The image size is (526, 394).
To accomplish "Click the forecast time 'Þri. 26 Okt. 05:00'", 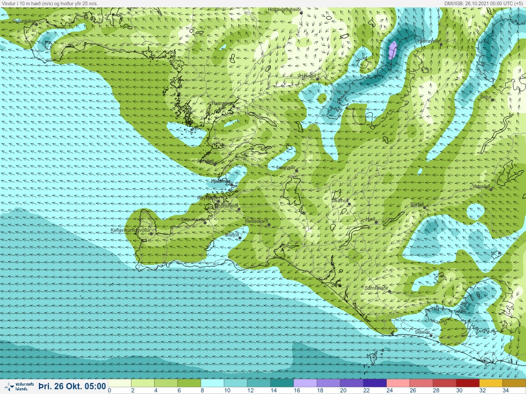I will click(x=72, y=386).
